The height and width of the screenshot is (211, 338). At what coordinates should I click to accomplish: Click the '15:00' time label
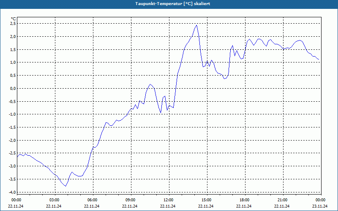tap(207, 200)
